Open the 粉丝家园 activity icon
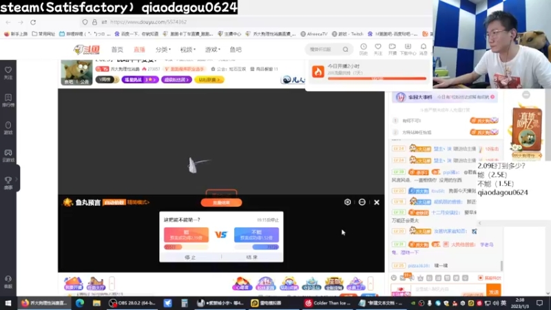Image resolution: width=551 pixels, height=310 pixels. [265, 283]
